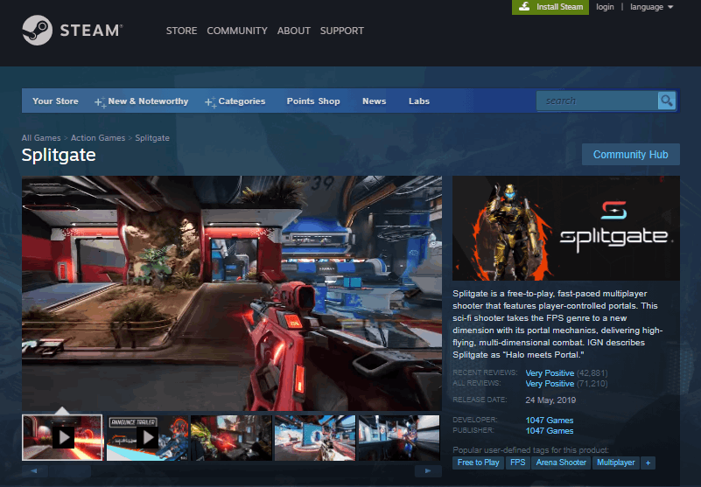Add more tags with the plus button
701x487 pixels.
coord(648,463)
